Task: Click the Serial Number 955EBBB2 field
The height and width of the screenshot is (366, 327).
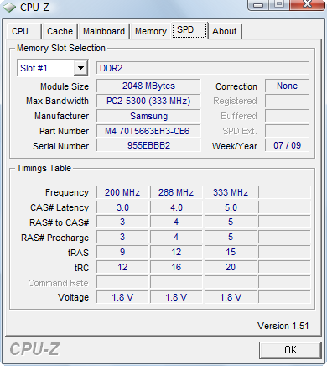Action: [x=148, y=145]
